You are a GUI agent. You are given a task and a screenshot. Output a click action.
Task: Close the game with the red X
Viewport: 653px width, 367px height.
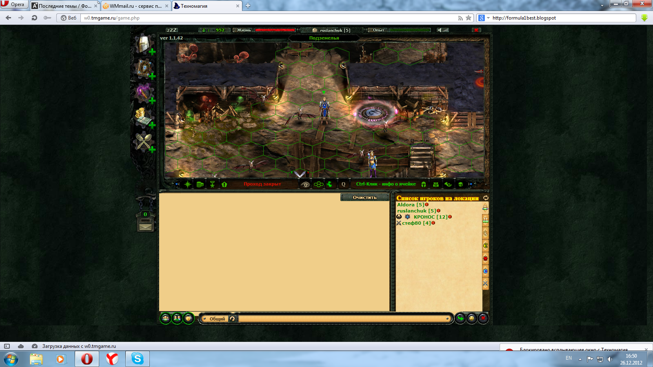tap(476, 30)
